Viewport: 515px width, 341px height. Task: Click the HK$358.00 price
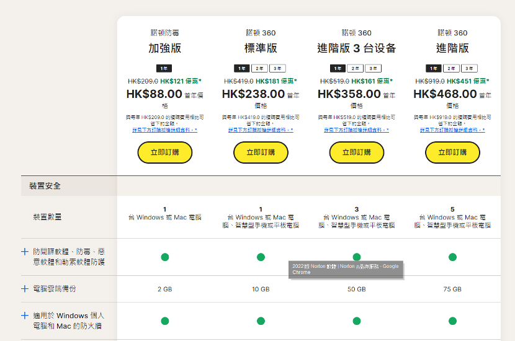(x=349, y=94)
